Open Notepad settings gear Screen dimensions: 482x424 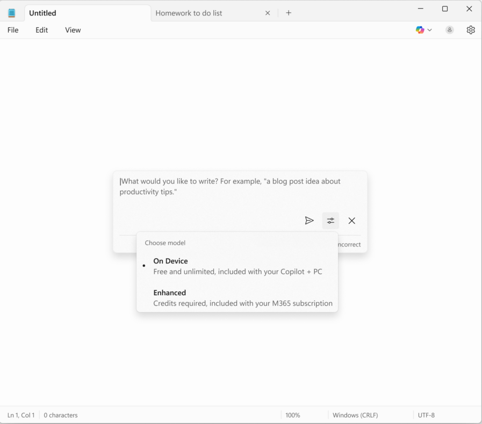click(471, 30)
